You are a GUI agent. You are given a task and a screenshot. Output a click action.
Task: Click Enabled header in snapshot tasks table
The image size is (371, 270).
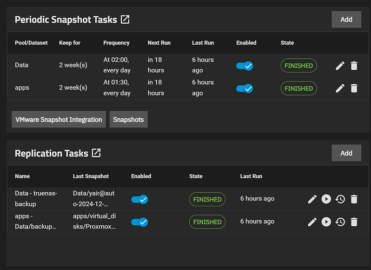(246, 43)
